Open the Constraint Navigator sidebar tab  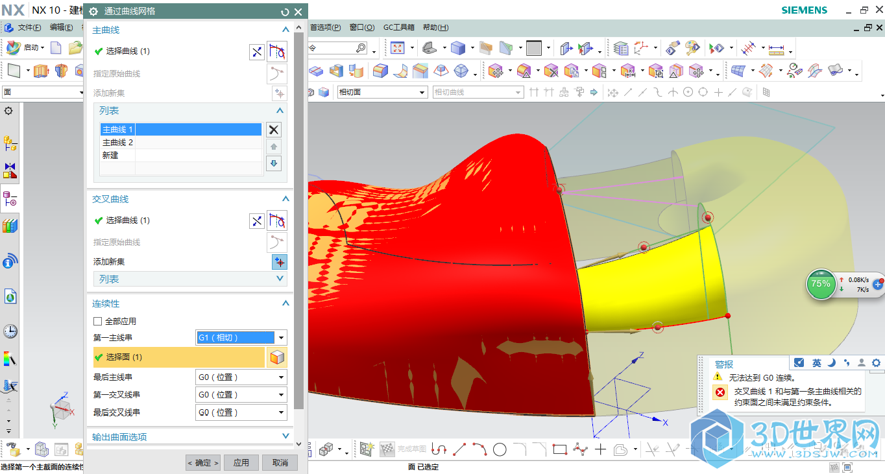tap(10, 171)
